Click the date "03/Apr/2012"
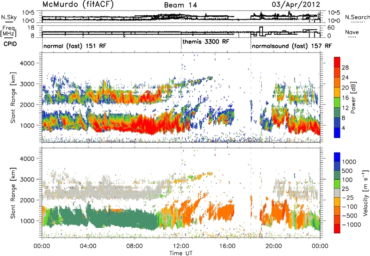Image resolution: width=370 pixels, height=256 pixels. (x=296, y=5)
